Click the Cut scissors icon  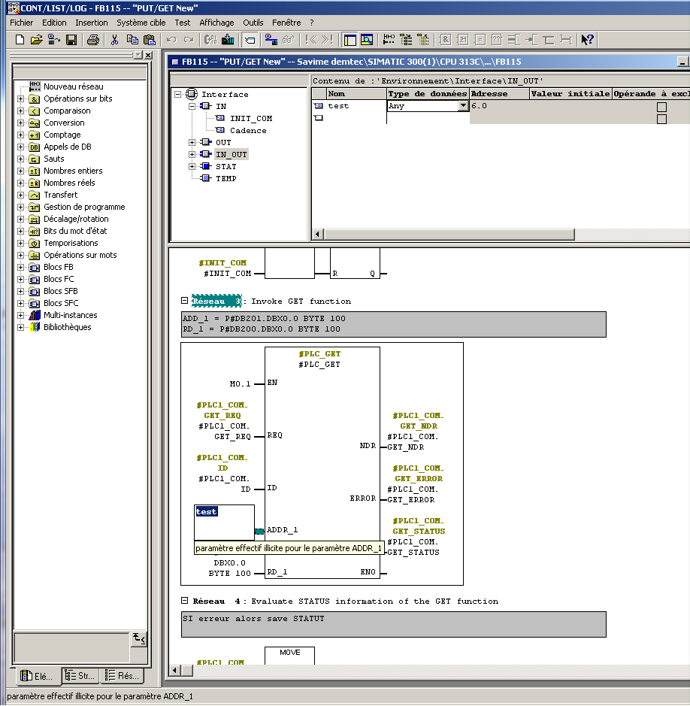(115, 40)
